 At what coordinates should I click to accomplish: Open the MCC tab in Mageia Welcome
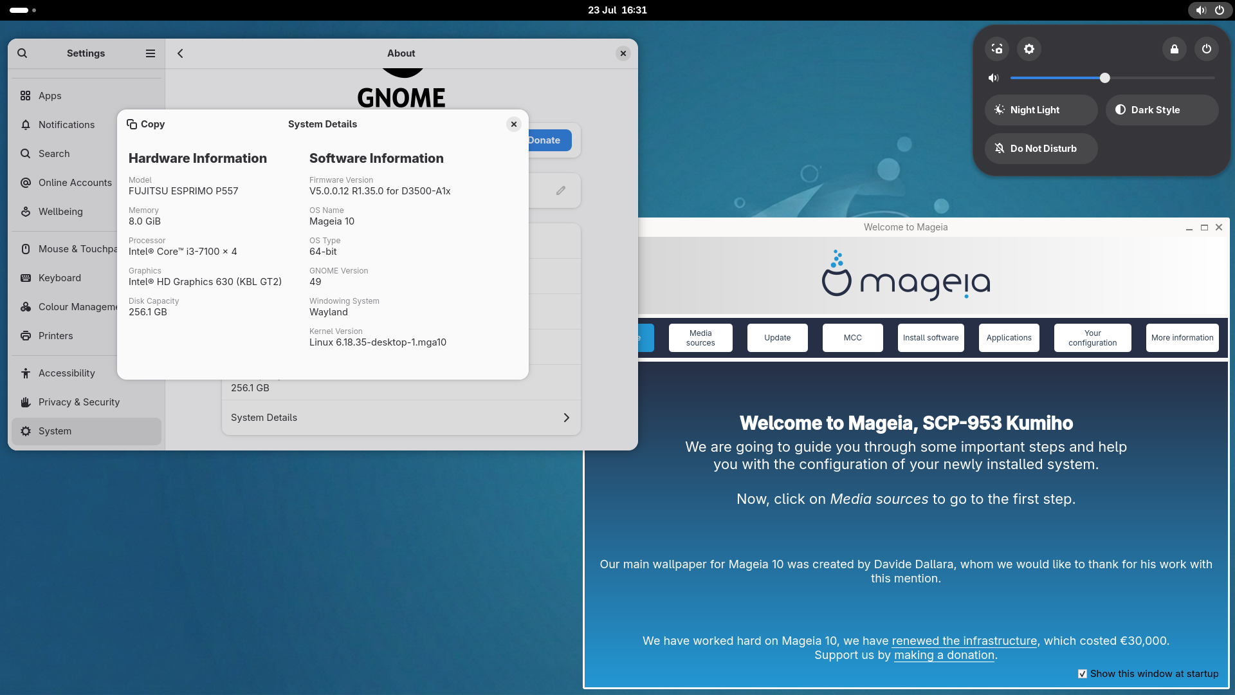[852, 338]
